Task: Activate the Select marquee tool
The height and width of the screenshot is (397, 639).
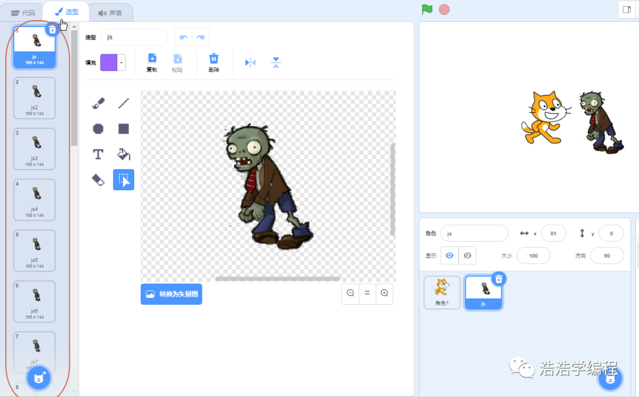Action: point(124,180)
